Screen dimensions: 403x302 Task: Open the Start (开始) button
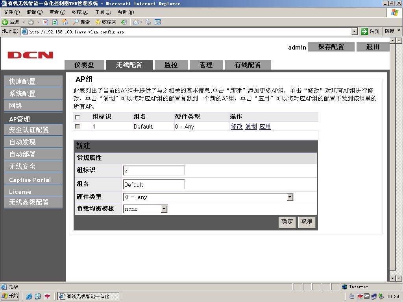point(10,296)
